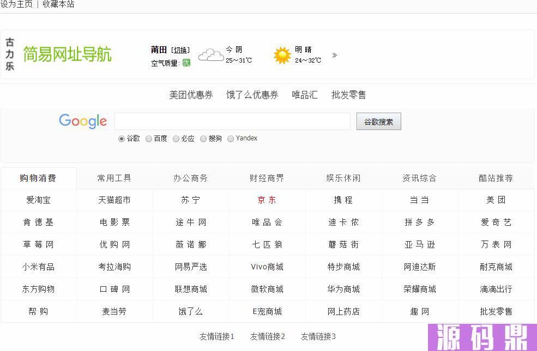
Task: Open the 华为商城 site link
Action: pos(343,289)
